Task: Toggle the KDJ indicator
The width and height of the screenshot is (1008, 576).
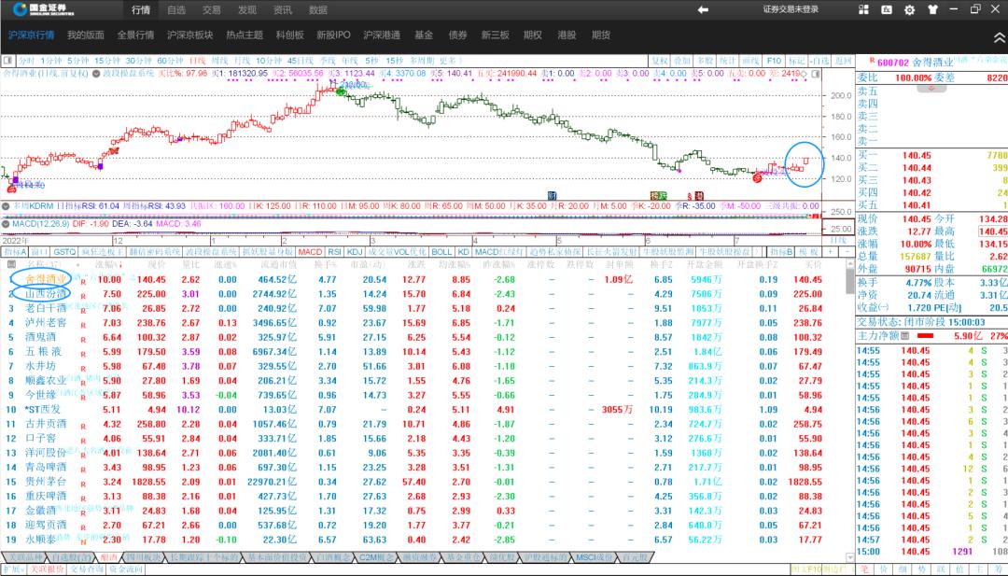Action: tap(355, 252)
